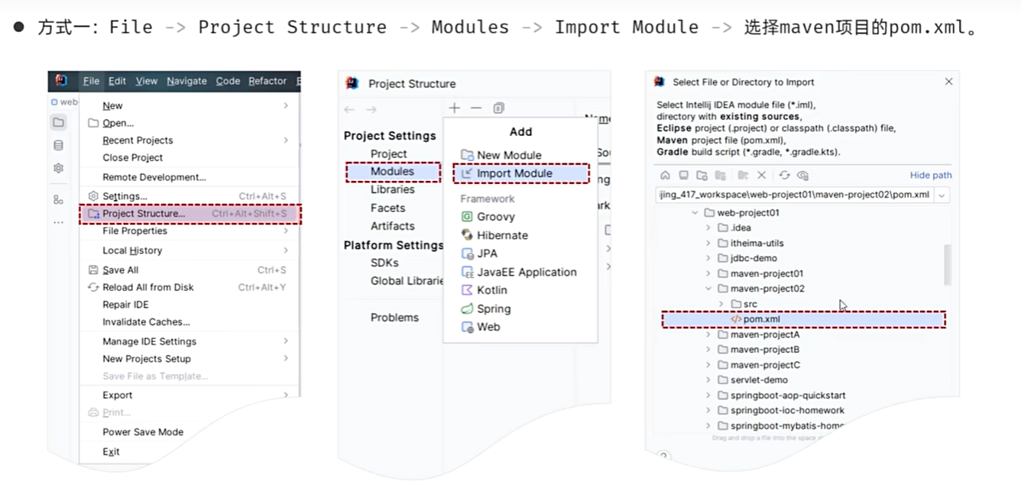
Task: Open the path history dropdown arrow
Action: (942, 195)
